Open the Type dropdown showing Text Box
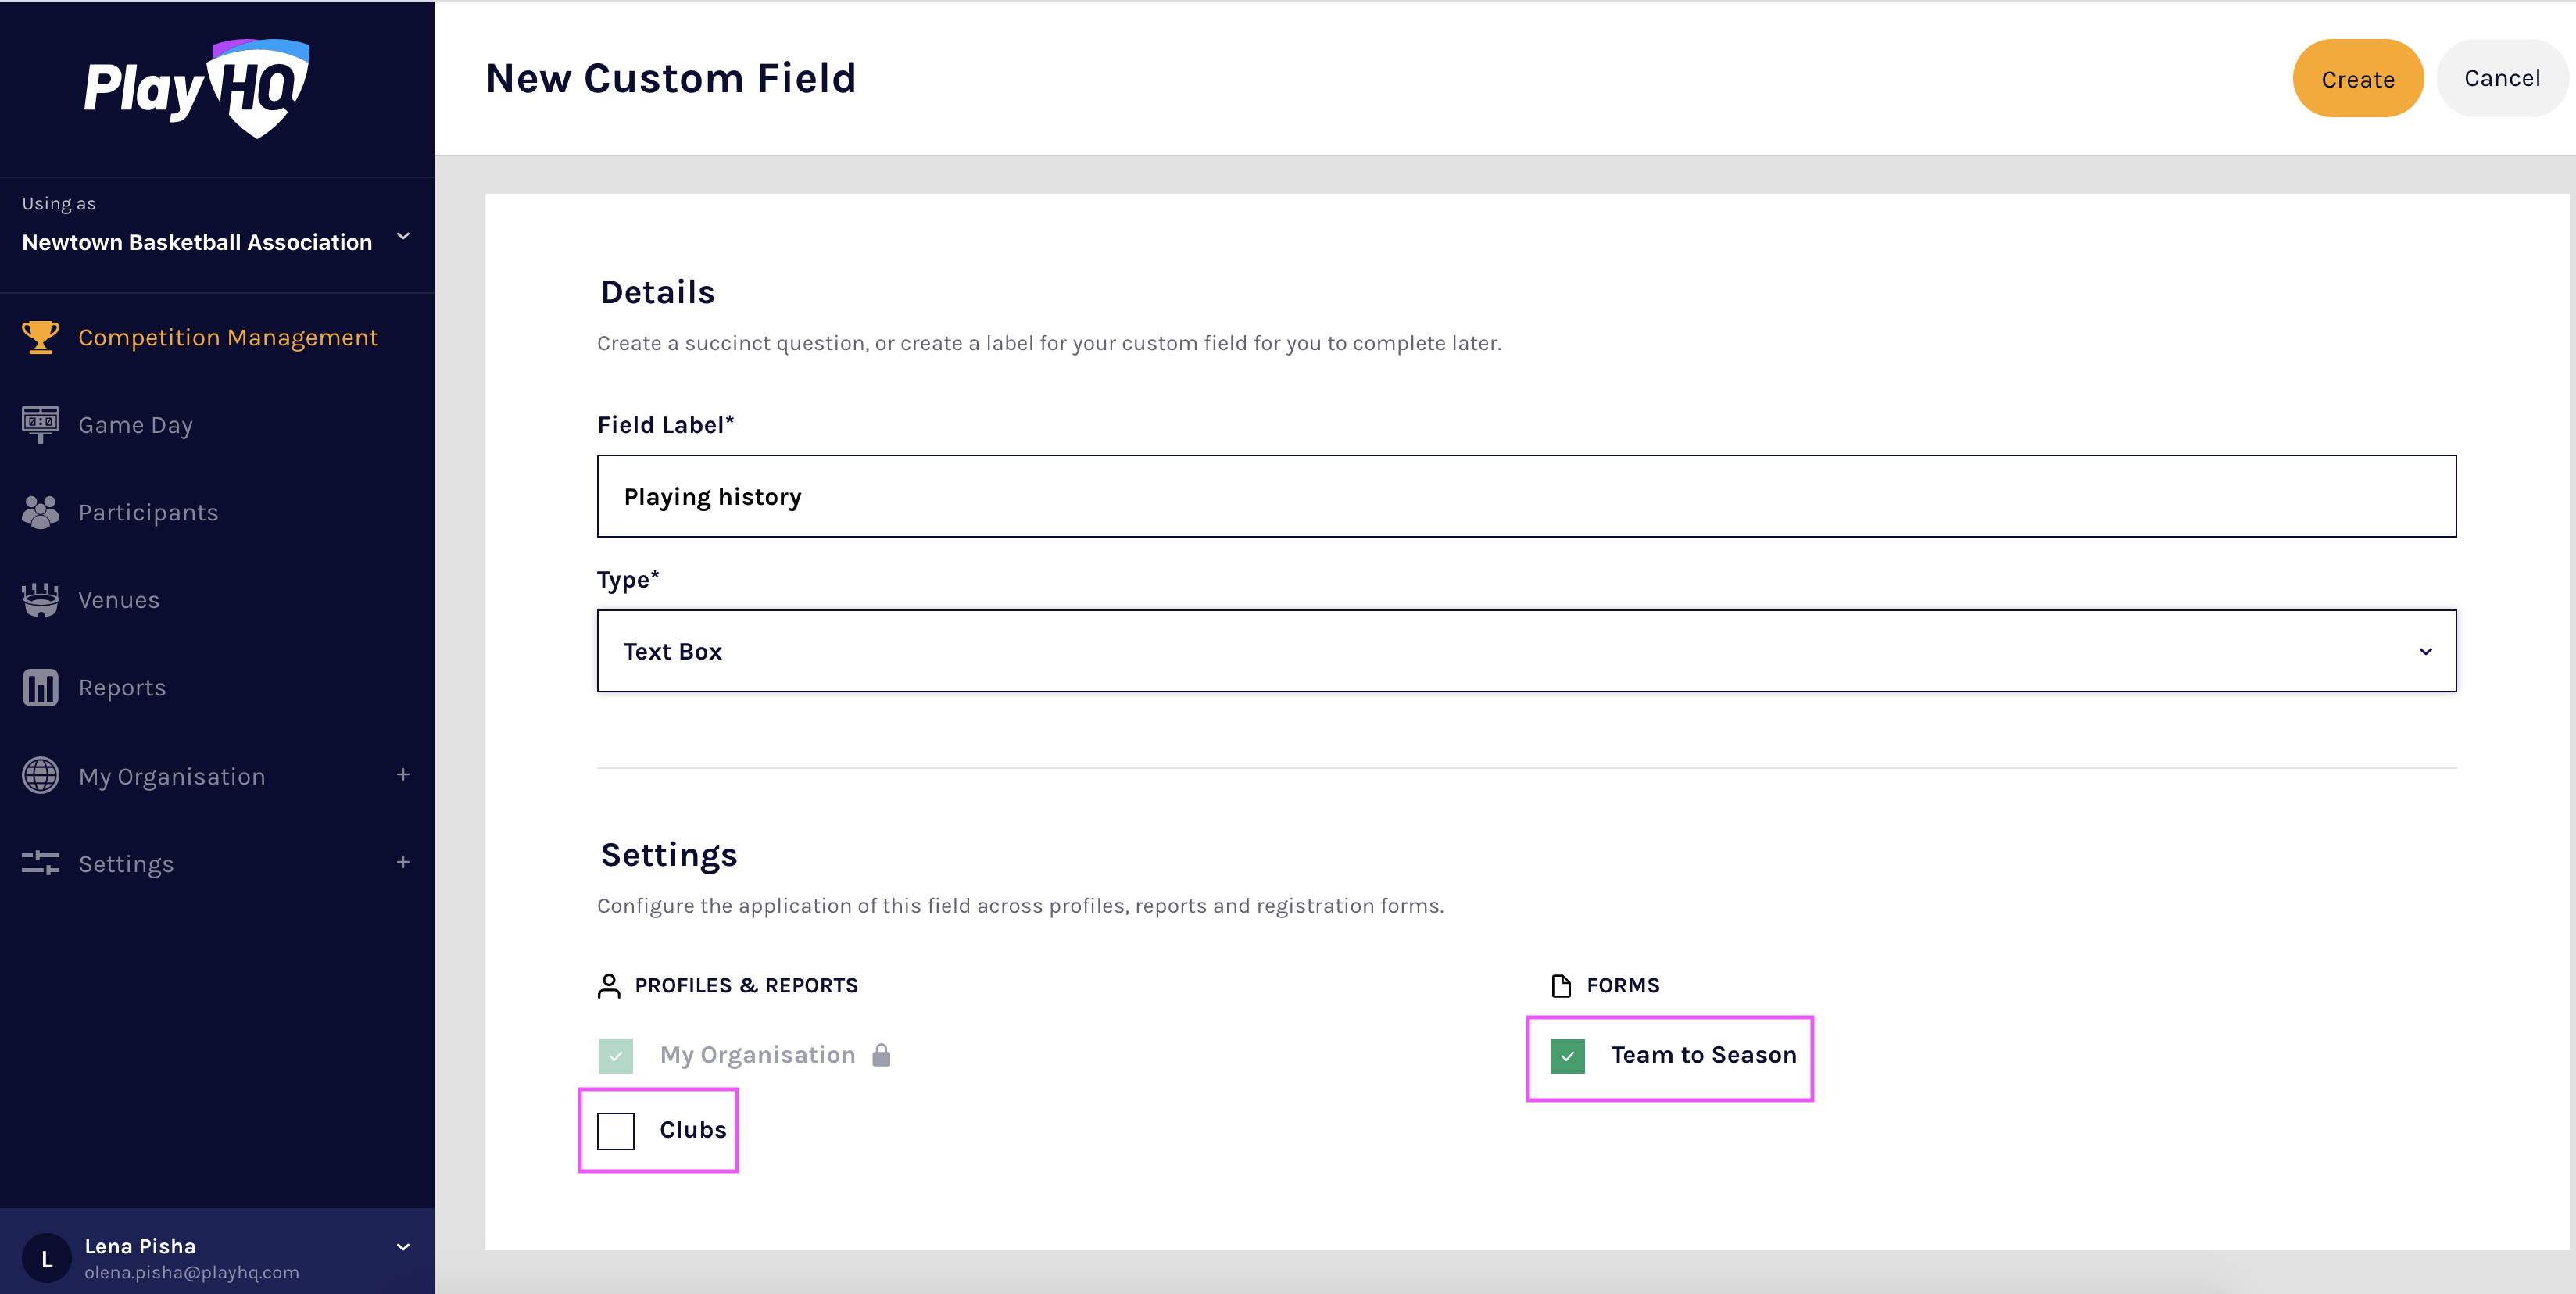The image size is (2576, 1294). (x=1526, y=651)
